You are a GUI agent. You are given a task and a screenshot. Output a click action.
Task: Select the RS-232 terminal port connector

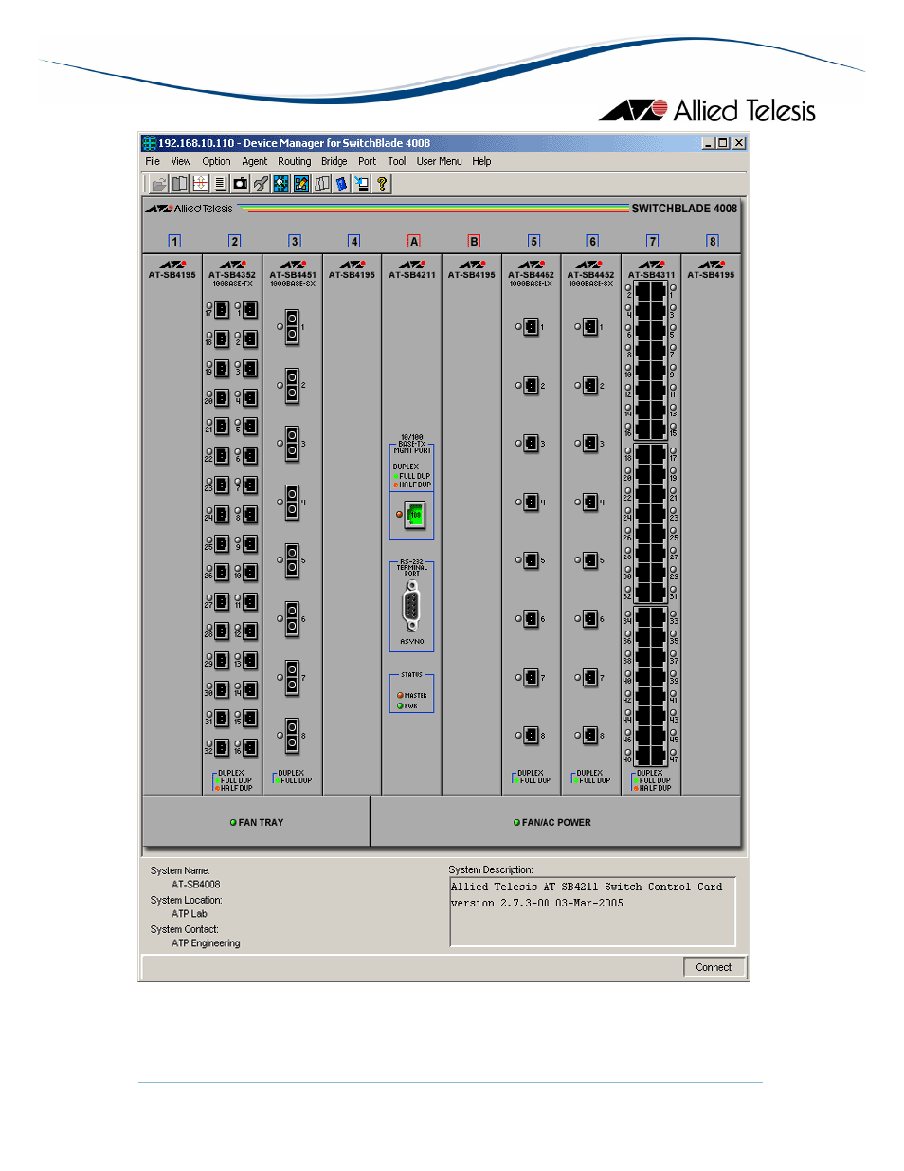(x=411, y=607)
